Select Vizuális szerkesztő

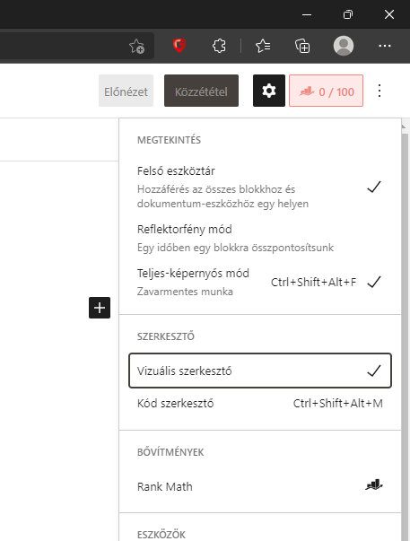coord(260,371)
